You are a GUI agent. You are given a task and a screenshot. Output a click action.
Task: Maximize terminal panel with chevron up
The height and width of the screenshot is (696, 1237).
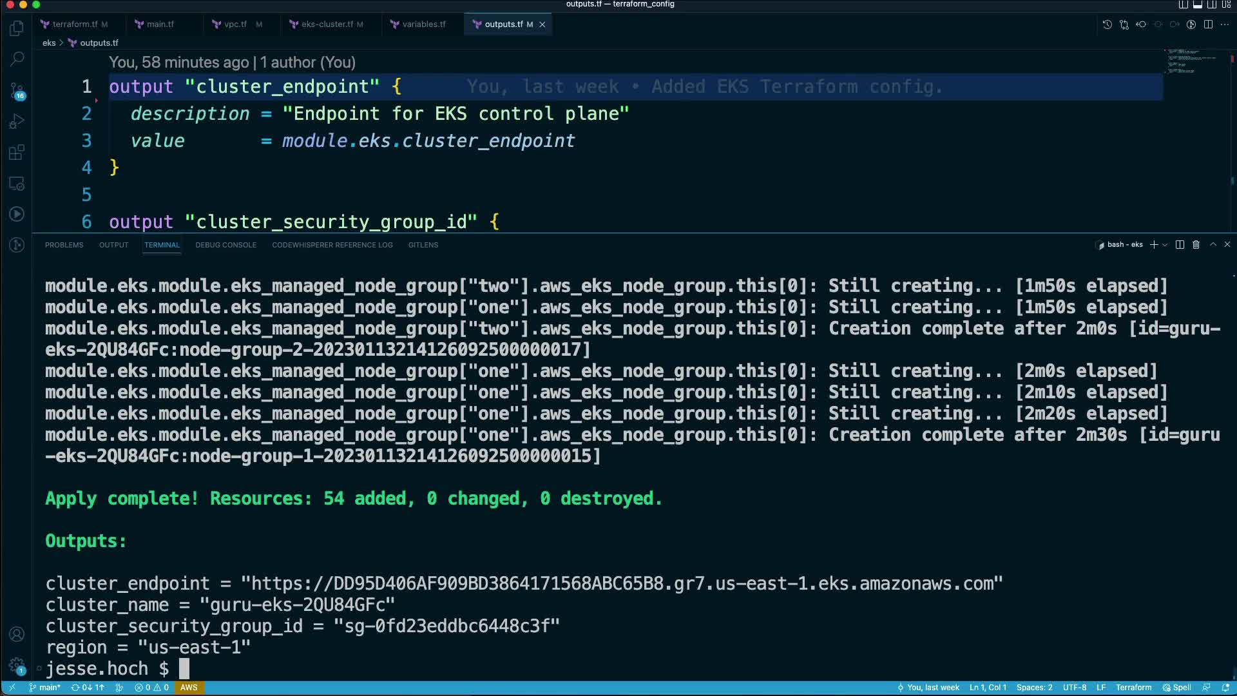click(1213, 245)
